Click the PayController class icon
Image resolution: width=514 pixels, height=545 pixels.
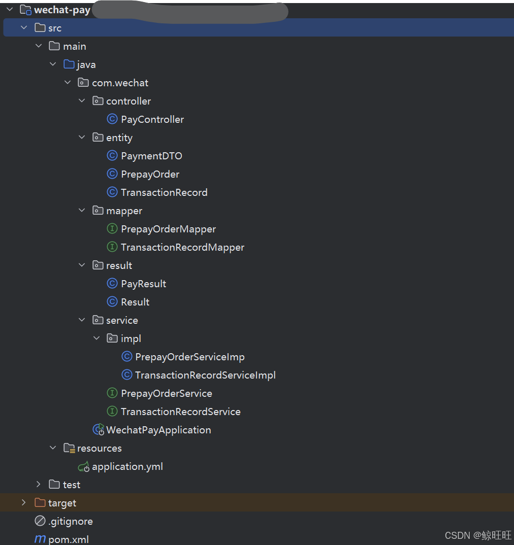(112, 119)
